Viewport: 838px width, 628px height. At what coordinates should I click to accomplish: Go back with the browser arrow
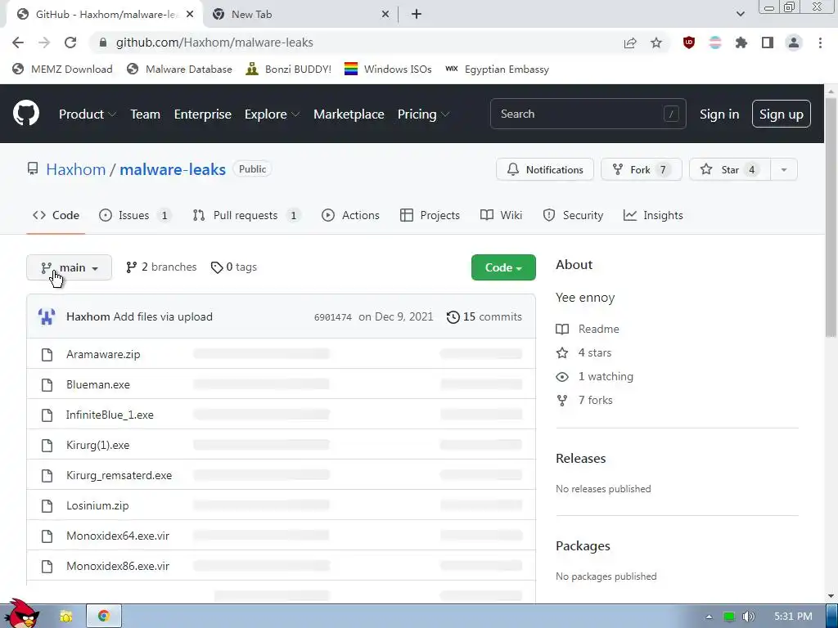(x=18, y=43)
